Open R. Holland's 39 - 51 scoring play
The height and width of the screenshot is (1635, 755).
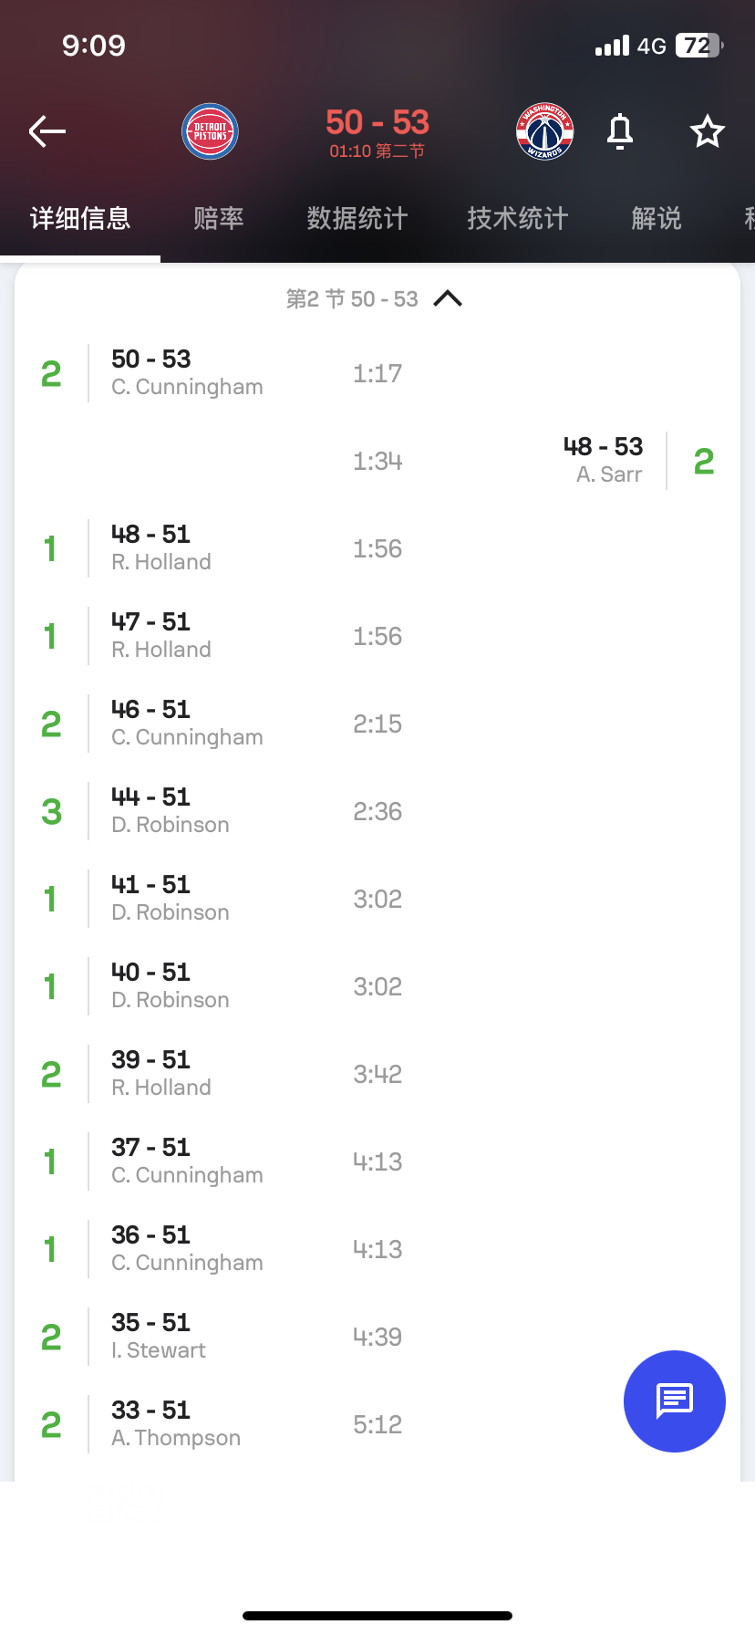(x=161, y=1074)
